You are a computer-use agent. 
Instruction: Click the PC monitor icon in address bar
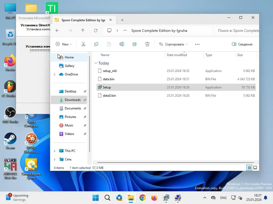pos(109,31)
